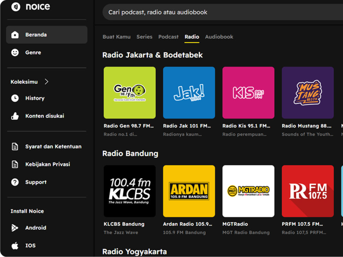Click the Noice logo icon
This screenshot has height=257, width=343.
pyautogui.click(x=16, y=7)
